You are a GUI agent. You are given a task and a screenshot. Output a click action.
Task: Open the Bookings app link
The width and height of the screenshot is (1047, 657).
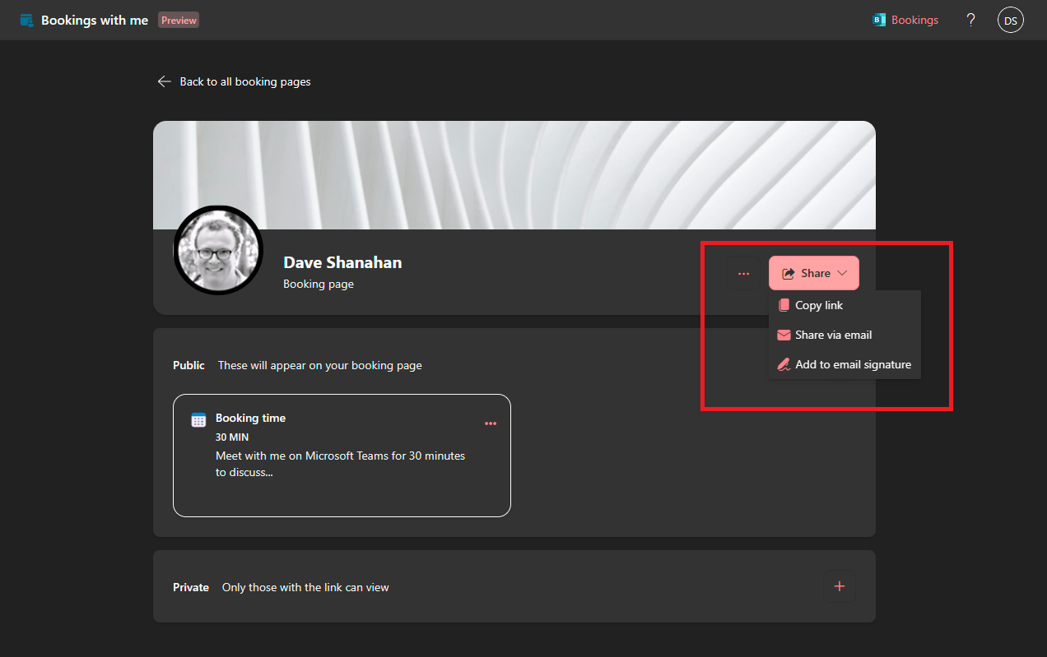pyautogui.click(x=905, y=20)
